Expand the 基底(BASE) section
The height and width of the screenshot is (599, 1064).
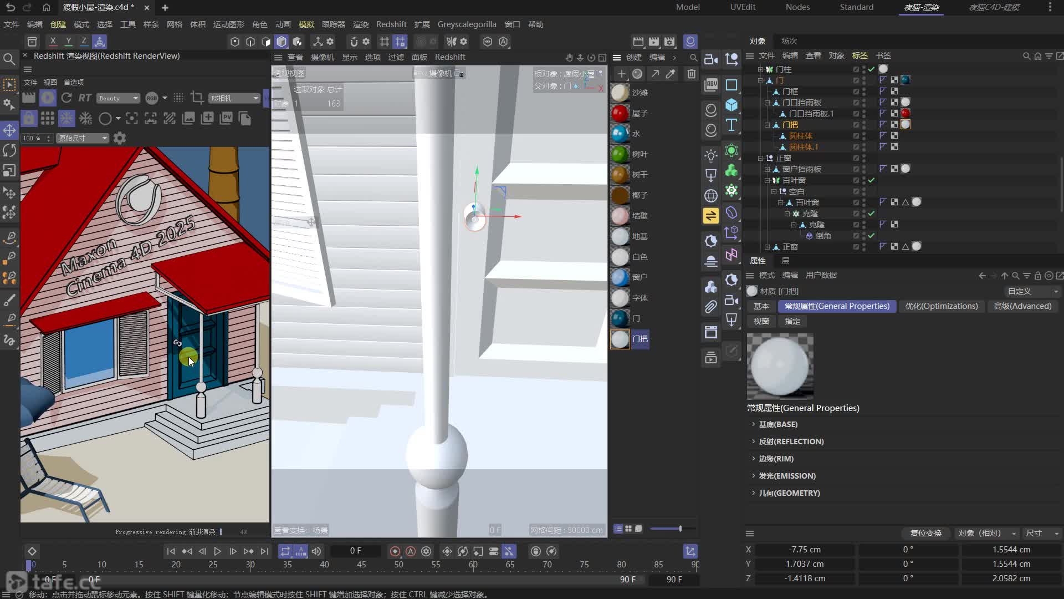778,424
